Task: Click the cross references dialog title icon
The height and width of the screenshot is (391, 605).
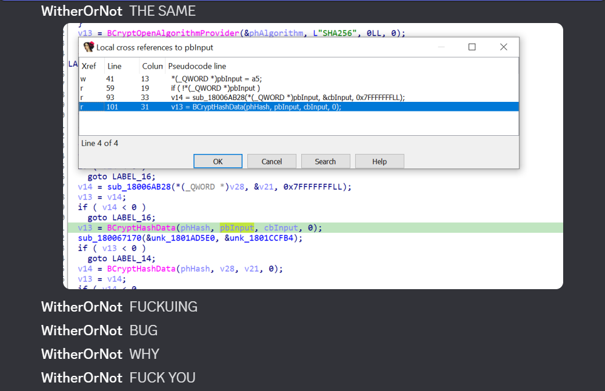Action: point(89,47)
